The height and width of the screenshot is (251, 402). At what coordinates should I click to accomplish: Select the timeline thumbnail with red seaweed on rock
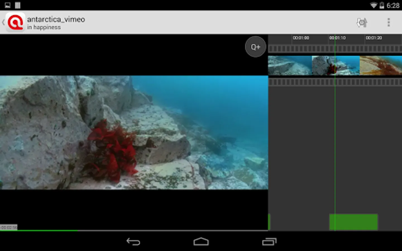(336, 66)
